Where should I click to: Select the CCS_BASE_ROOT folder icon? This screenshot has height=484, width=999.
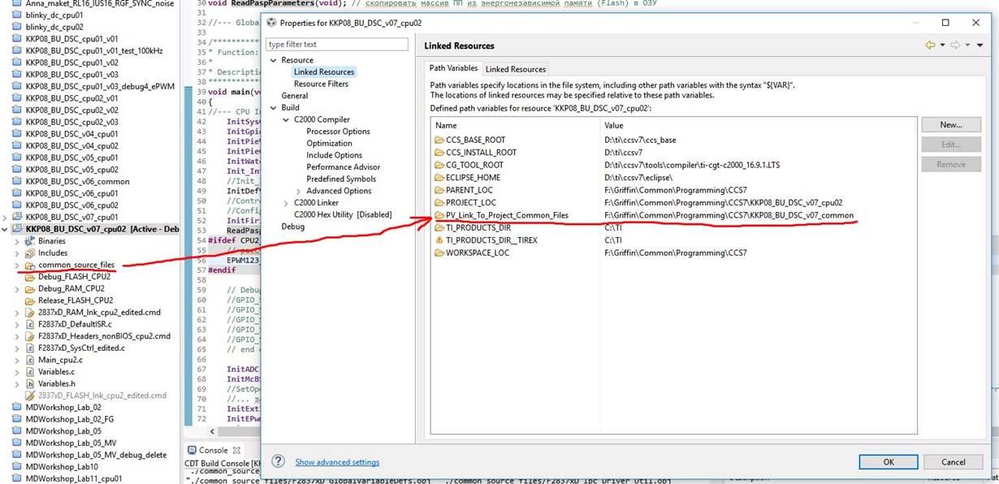[x=439, y=140]
